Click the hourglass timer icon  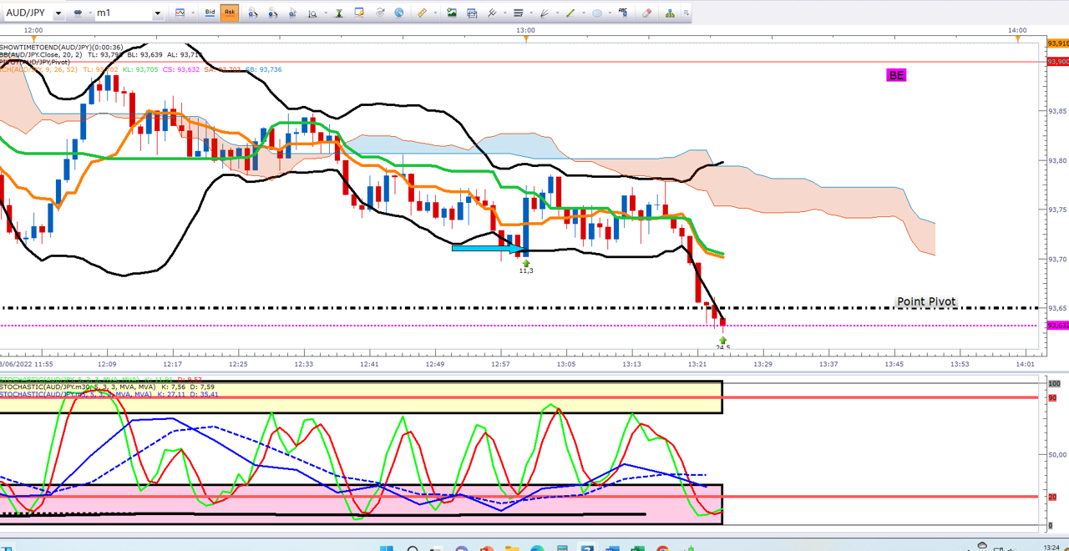coord(339,13)
